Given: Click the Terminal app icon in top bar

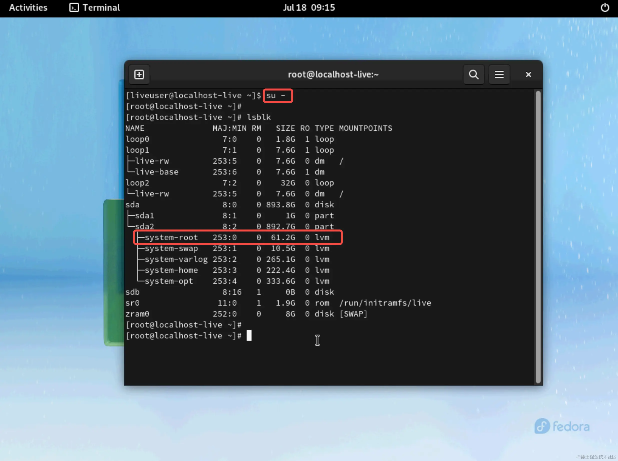Looking at the screenshot, I should 74,7.
